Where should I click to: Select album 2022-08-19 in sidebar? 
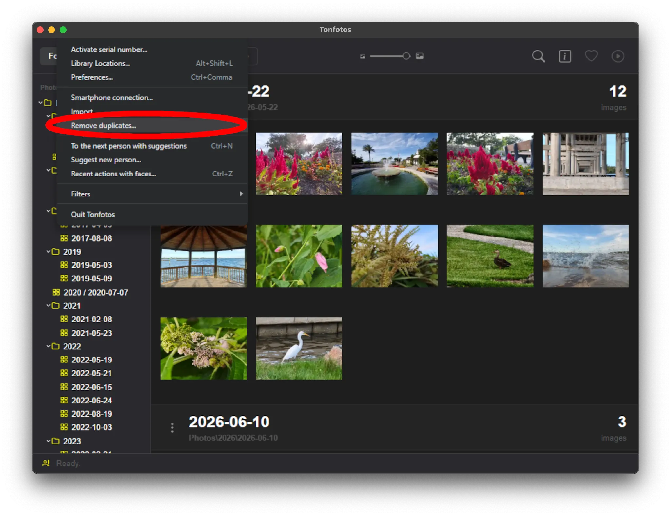pyautogui.click(x=92, y=414)
